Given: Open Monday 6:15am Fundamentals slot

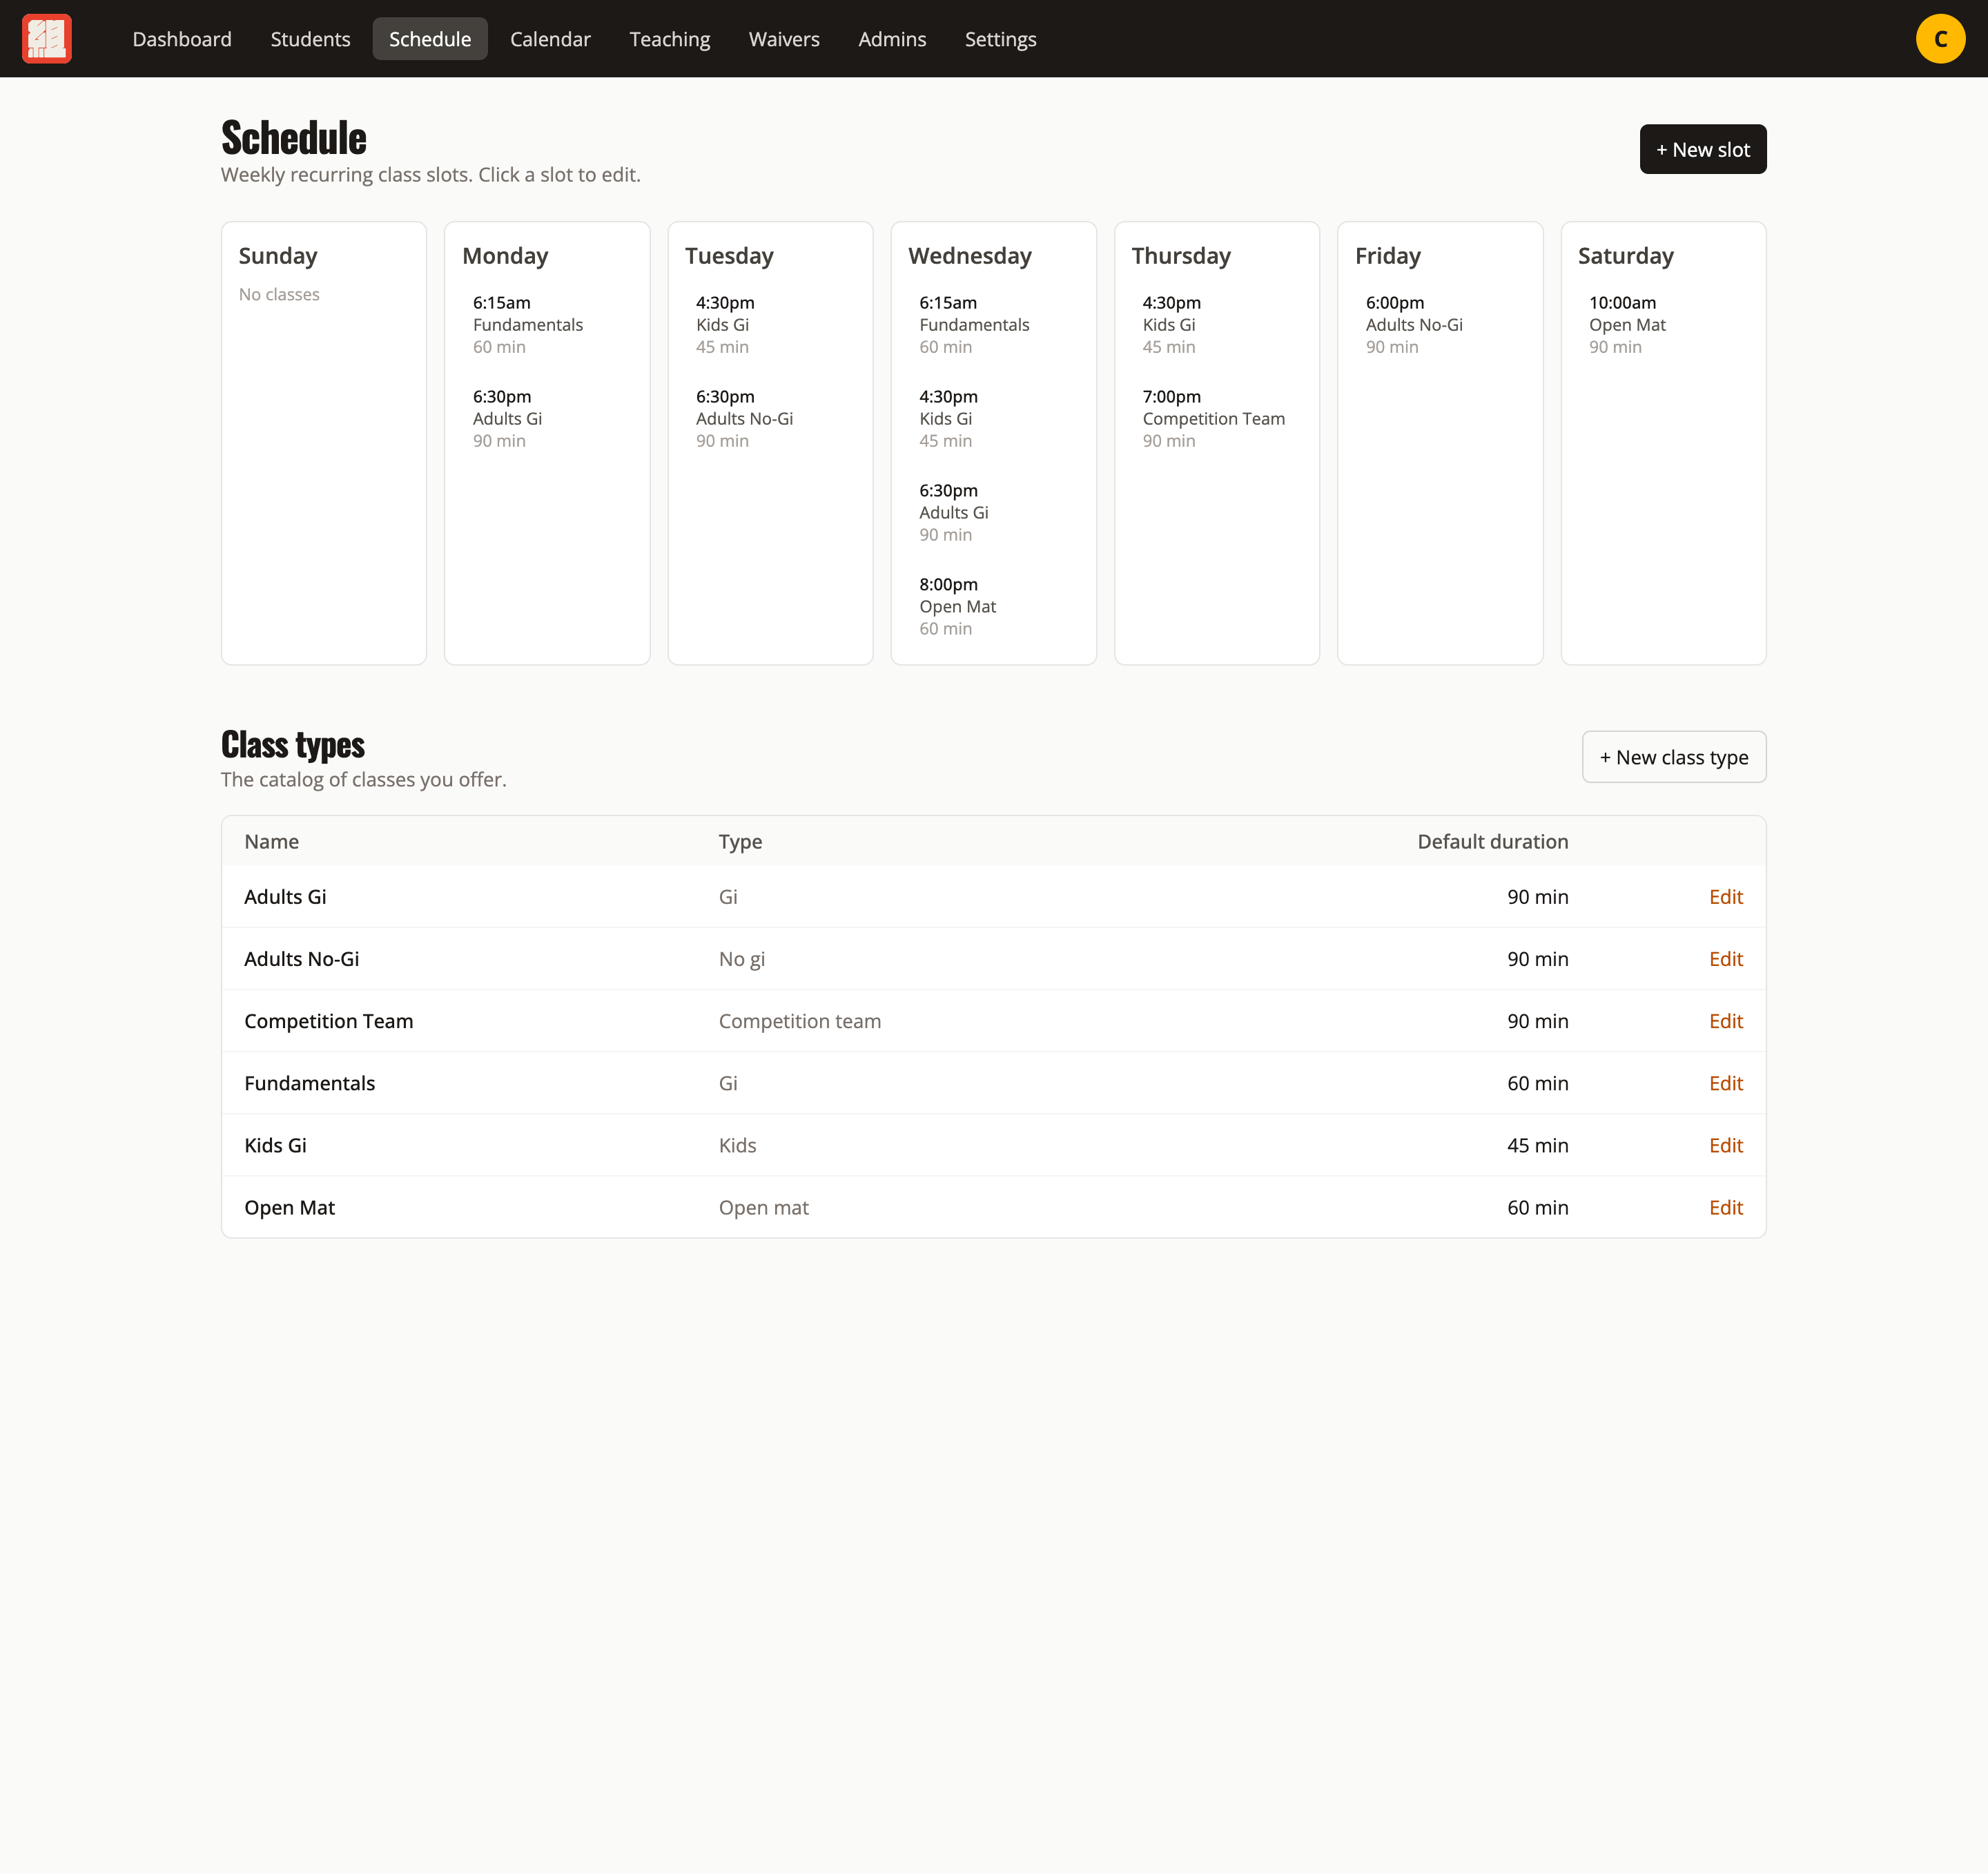Looking at the screenshot, I should (547, 324).
